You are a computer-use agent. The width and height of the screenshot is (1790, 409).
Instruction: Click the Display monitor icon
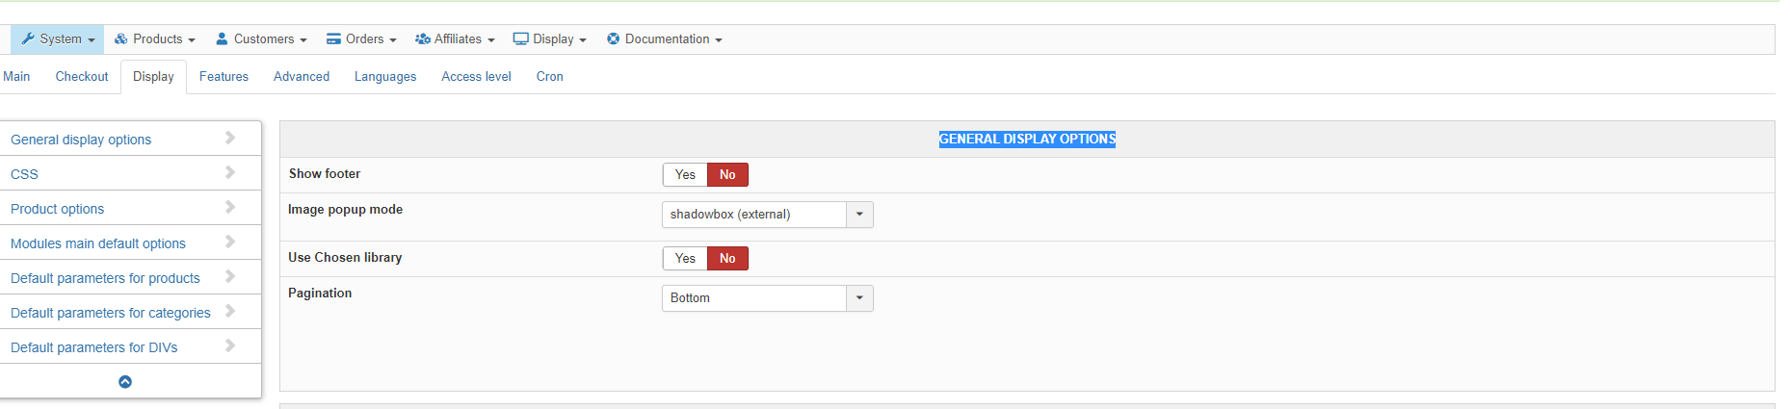tap(520, 39)
